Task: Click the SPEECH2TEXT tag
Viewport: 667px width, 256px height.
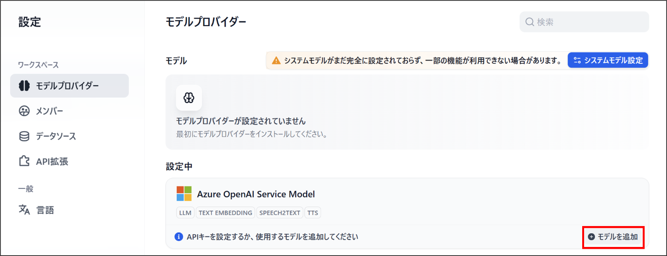Action: (280, 213)
